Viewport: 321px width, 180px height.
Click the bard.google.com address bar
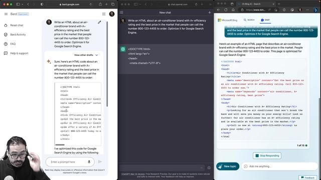point(70,4)
